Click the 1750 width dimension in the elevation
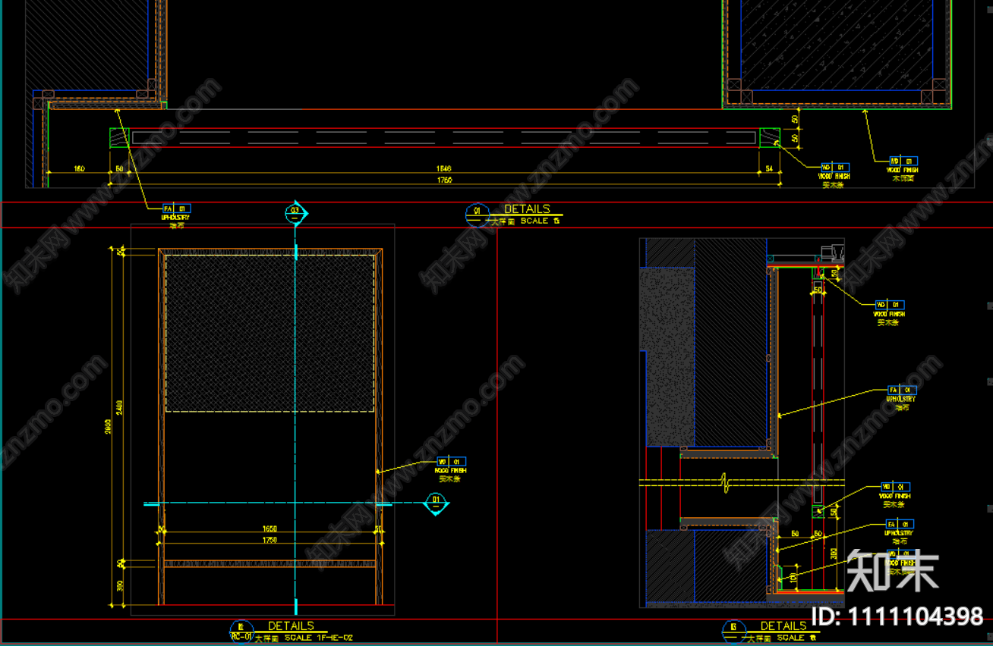 [x=270, y=541]
